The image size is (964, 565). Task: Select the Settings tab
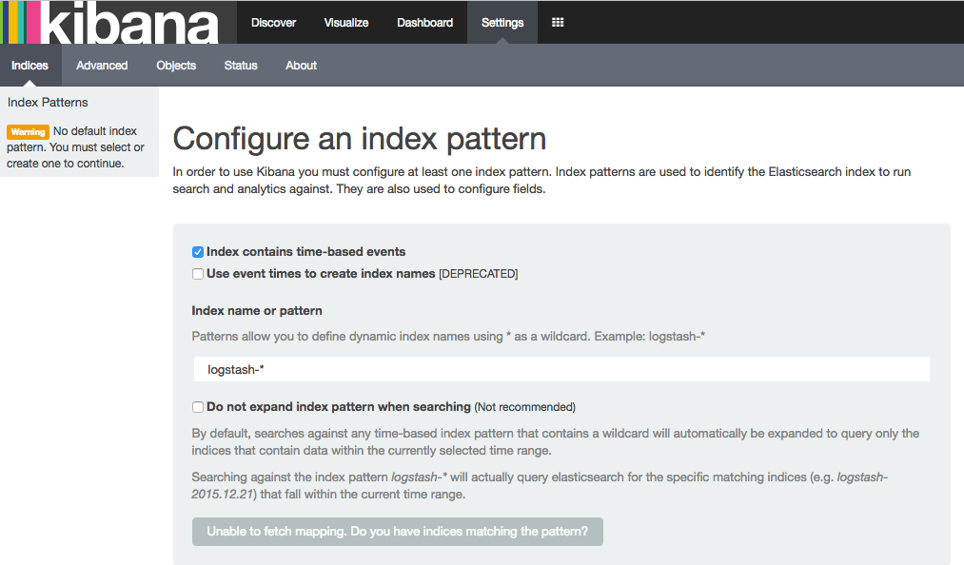502,22
